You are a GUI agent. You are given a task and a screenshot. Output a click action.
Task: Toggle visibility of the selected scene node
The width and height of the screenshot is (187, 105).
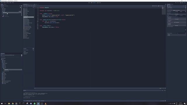click(x=22, y=13)
